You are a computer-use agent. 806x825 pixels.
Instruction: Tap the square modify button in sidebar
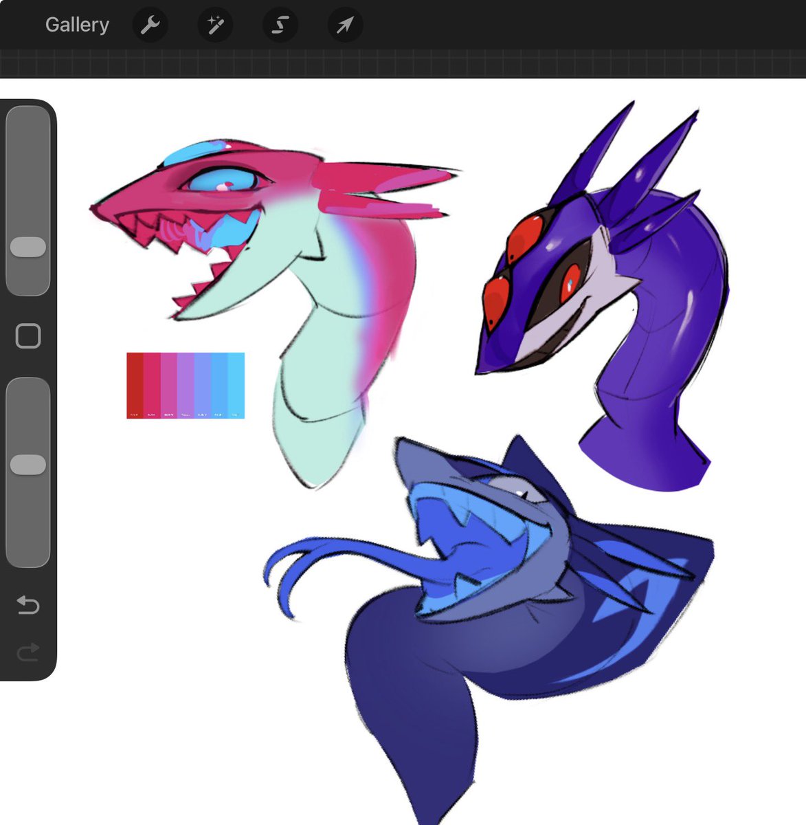pyautogui.click(x=28, y=336)
